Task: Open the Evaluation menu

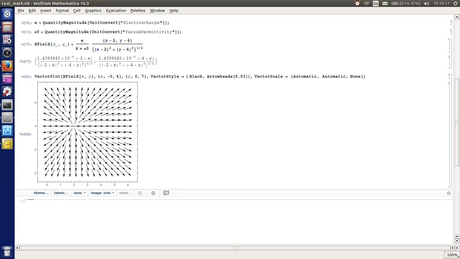Action: tap(116, 10)
